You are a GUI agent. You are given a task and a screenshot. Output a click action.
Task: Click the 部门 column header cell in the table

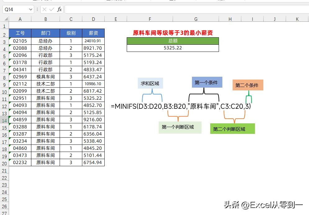pos(45,33)
